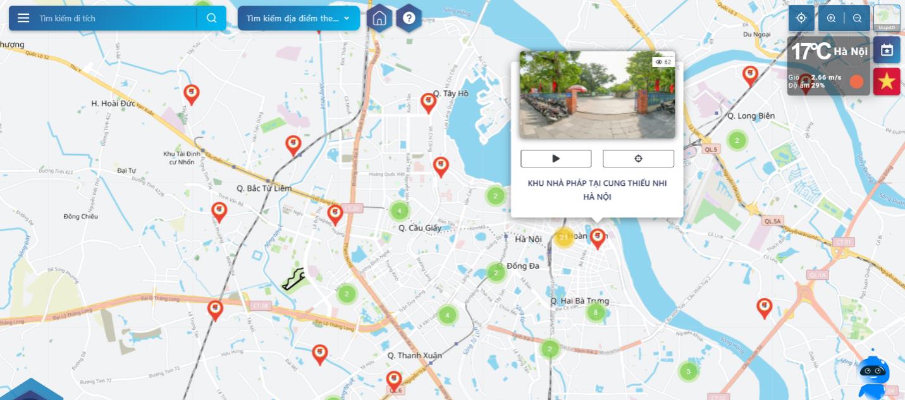Open title link 'Khu nhà Pháp tại Cung Thiếu Nhi'

(x=597, y=190)
